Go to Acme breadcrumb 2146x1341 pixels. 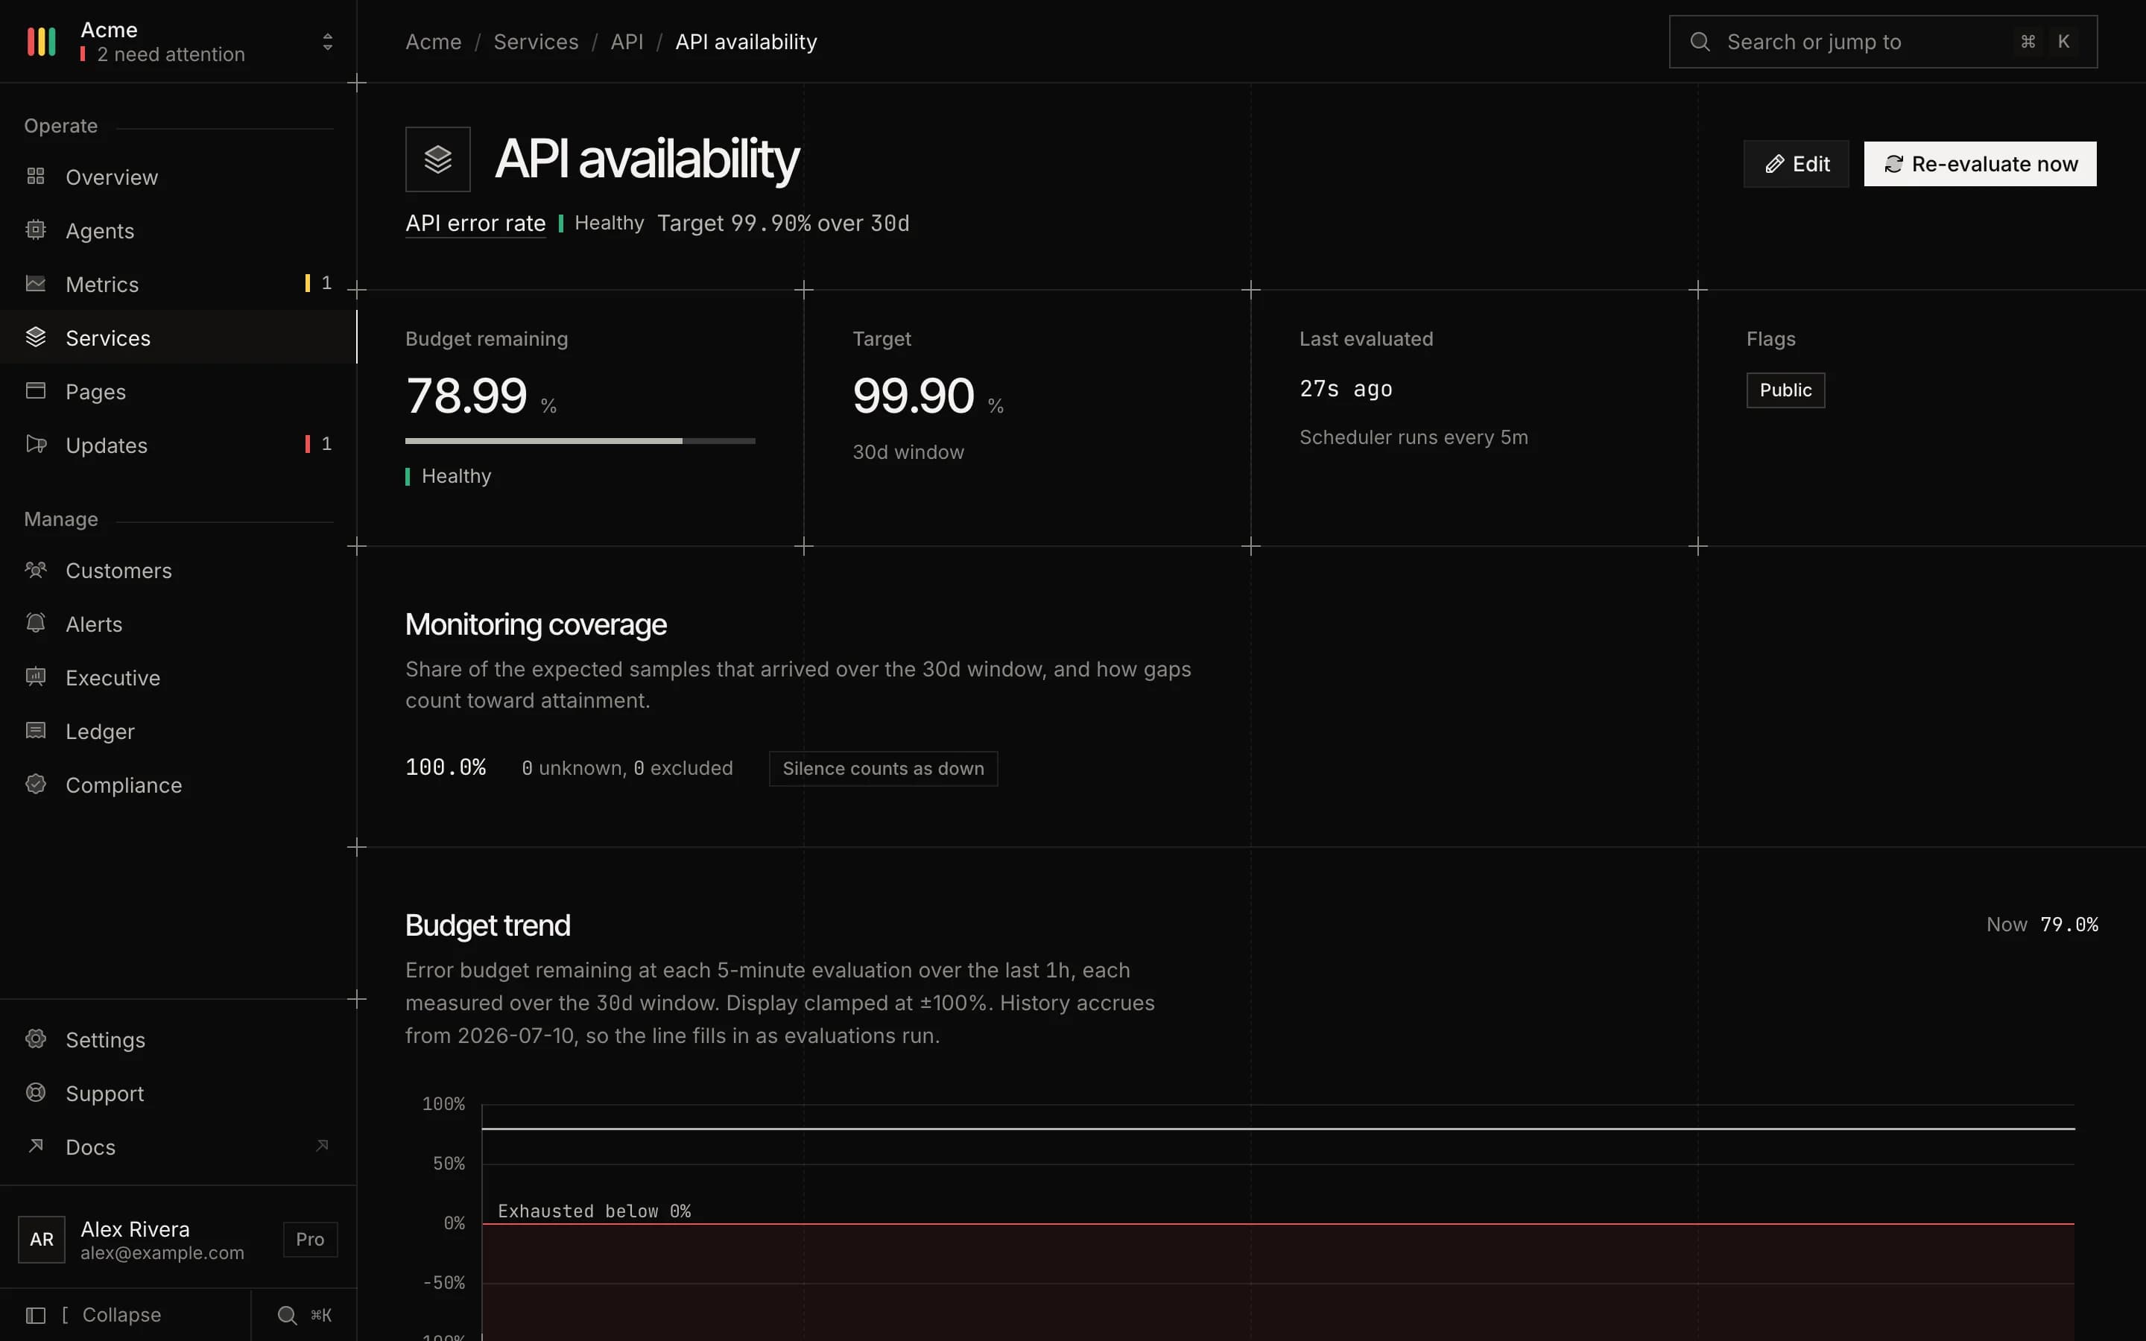point(434,42)
